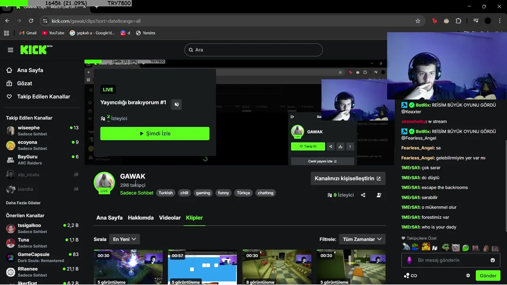Open offline alp_ozata channel
The width and height of the screenshot is (507, 285).
pyautogui.click(x=42, y=175)
